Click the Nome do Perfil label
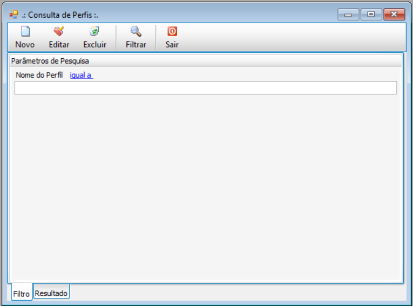The height and width of the screenshot is (306, 413). 39,75
